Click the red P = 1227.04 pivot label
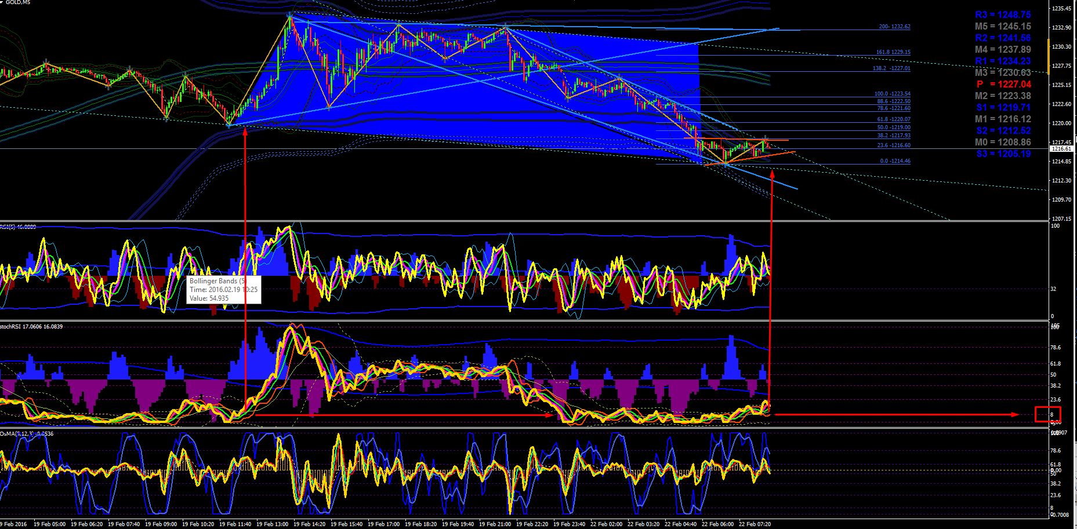Viewport: 1077px width, 529px height. [1004, 85]
